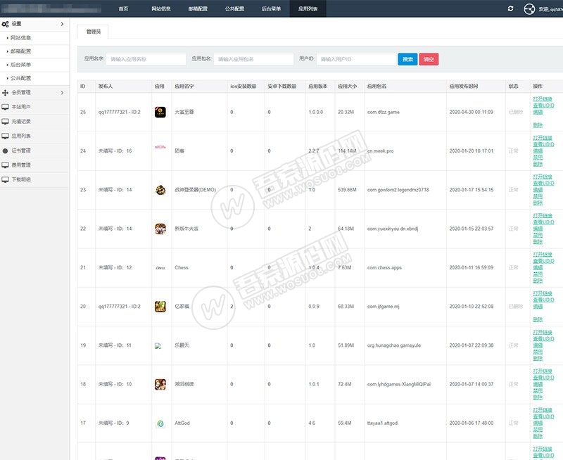The width and height of the screenshot is (563, 460).
Task: Click package name com.chess.apps
Action: coord(384,268)
